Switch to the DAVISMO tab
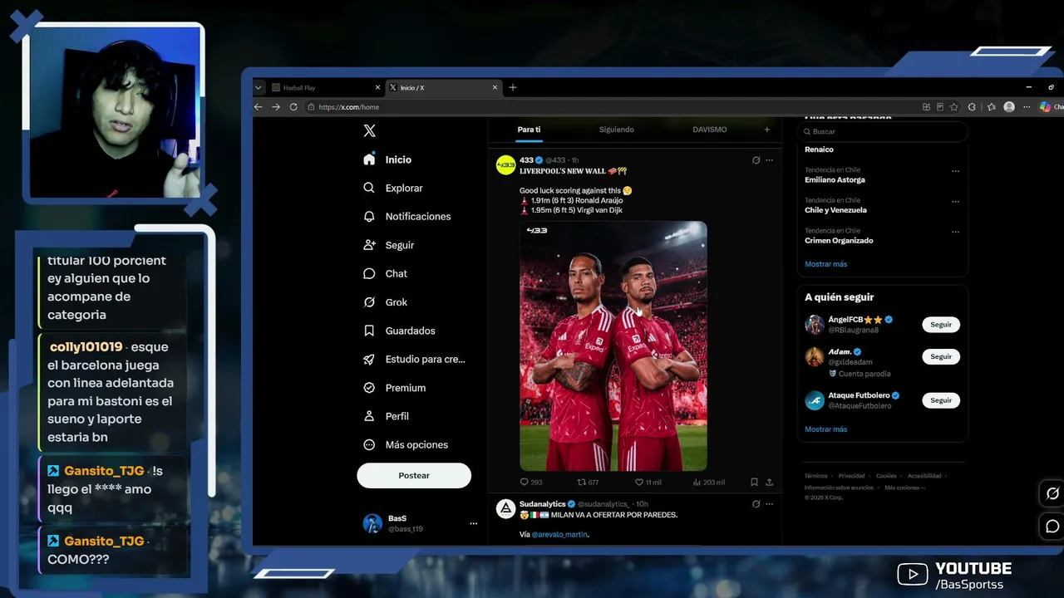This screenshot has height=598, width=1064. [x=710, y=130]
